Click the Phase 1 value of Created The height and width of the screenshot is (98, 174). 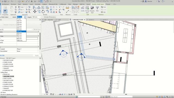pyautogui.click(x=19, y=49)
